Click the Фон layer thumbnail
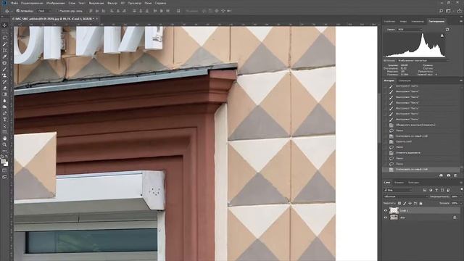Screen dimensions: 464x261 coord(394,217)
